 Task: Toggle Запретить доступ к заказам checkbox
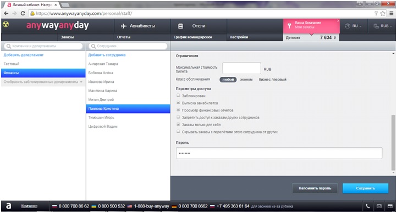[178, 117]
